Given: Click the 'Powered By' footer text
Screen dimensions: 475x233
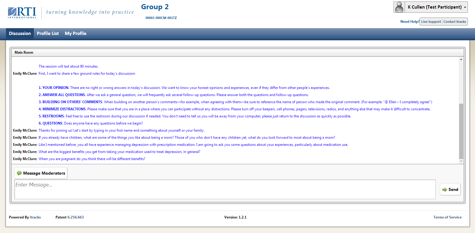Looking at the screenshot, I should pyautogui.click(x=19, y=217).
